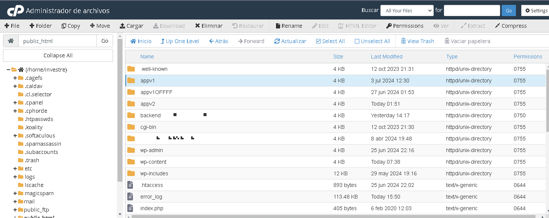Expand the .cagefs folder tree node
Viewport: 549px width, 218px height.
tap(15, 78)
